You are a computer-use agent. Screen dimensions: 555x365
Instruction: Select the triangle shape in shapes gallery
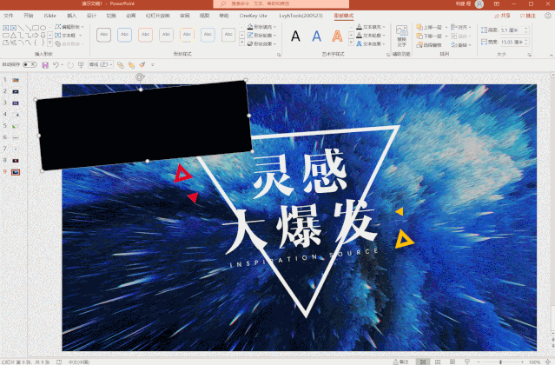13,36
